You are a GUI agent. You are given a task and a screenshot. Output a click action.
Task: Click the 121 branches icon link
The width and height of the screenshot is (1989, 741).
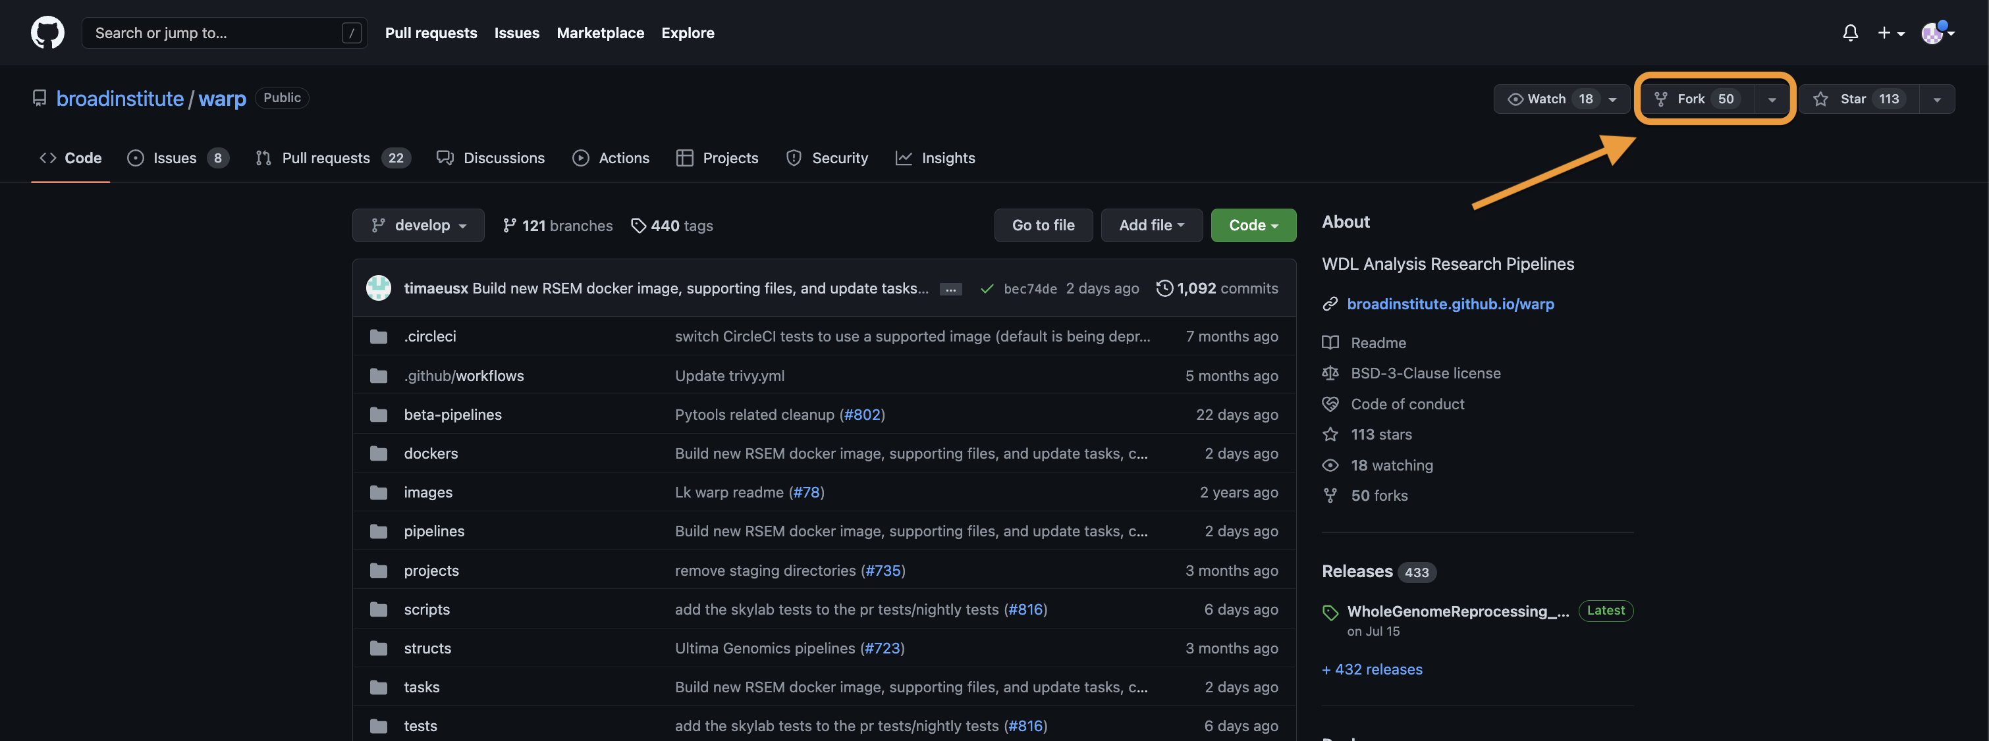[510, 225]
